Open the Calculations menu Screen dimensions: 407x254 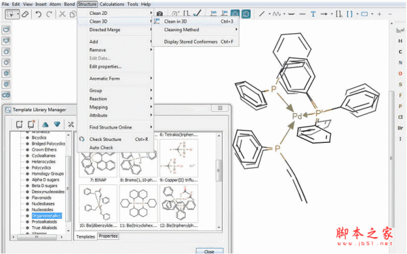[x=112, y=4]
